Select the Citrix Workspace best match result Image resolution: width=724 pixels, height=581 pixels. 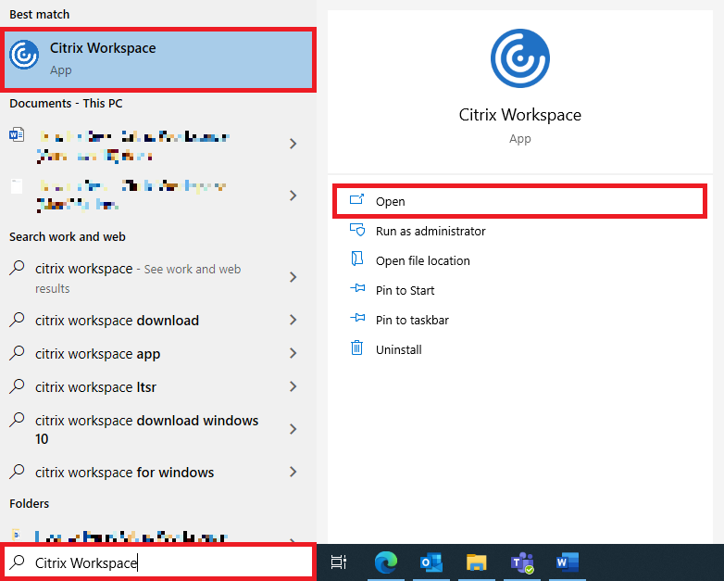click(158, 59)
